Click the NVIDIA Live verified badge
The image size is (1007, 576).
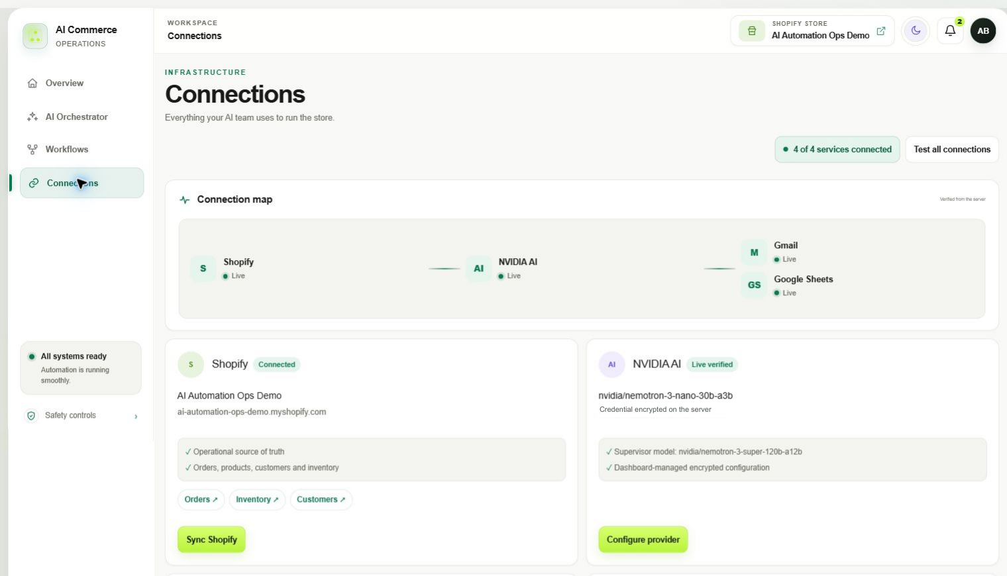(712, 365)
